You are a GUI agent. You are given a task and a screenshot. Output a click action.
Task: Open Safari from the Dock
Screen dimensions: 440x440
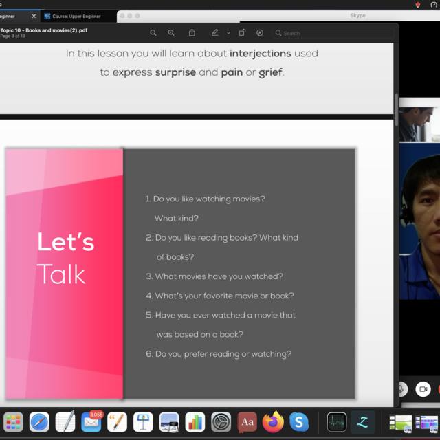(39, 421)
